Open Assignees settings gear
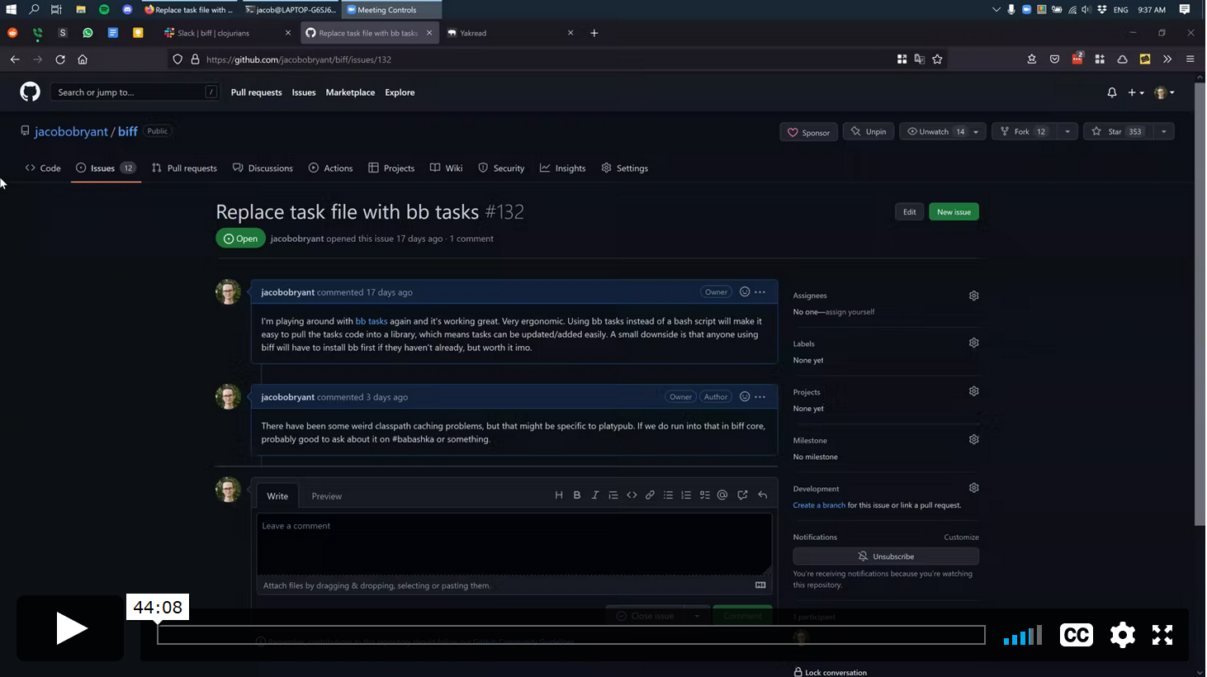Screen dimensions: 1207x677 point(973,295)
